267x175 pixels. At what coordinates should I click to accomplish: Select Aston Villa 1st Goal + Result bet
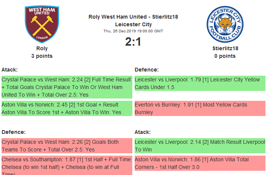point(66,108)
